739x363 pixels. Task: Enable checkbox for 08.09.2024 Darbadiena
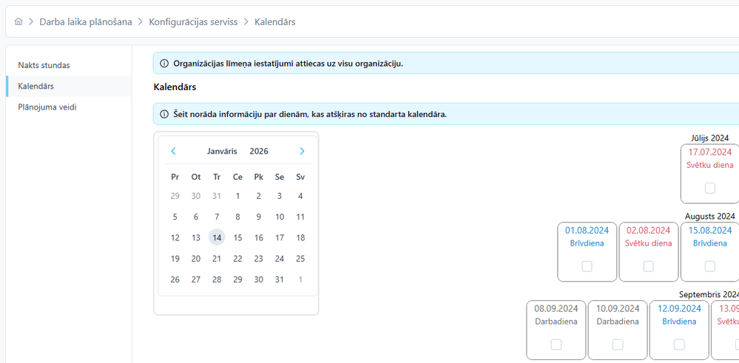pos(556,345)
